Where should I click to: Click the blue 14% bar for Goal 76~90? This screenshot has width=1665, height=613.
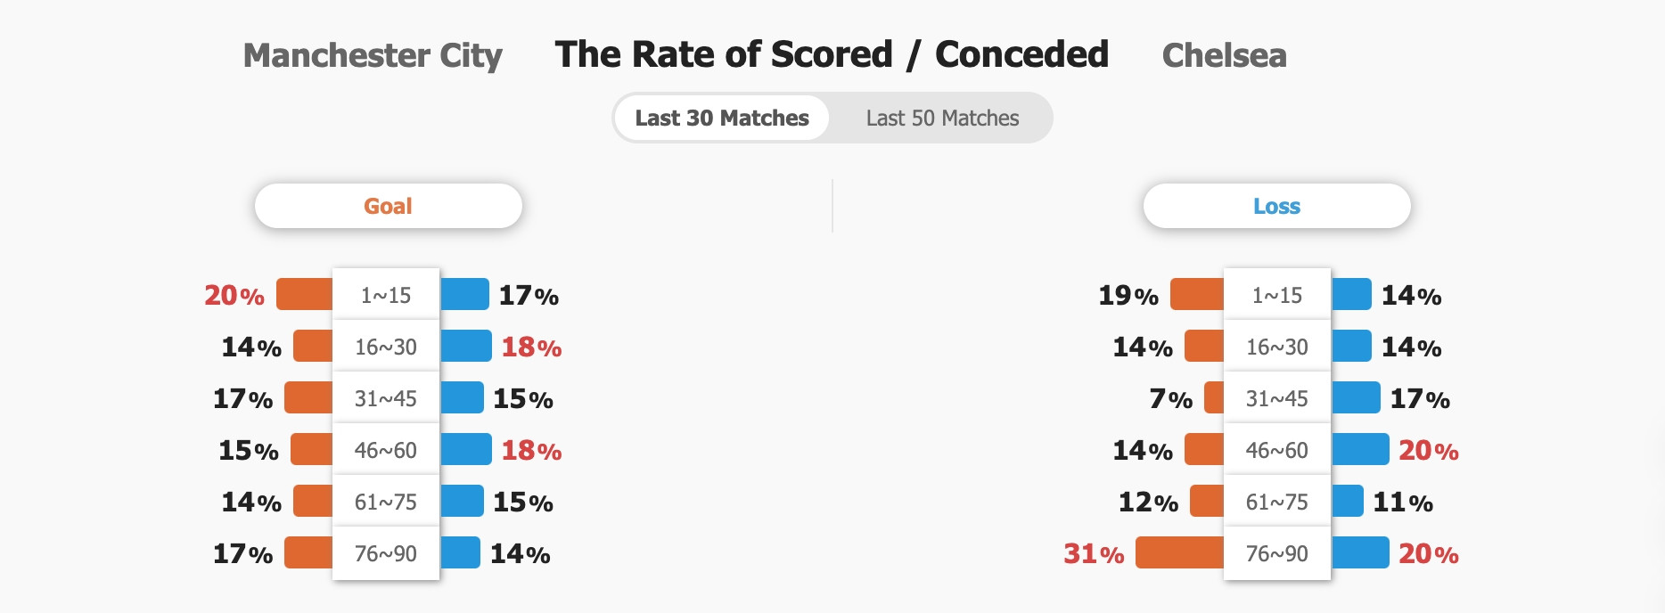click(460, 552)
